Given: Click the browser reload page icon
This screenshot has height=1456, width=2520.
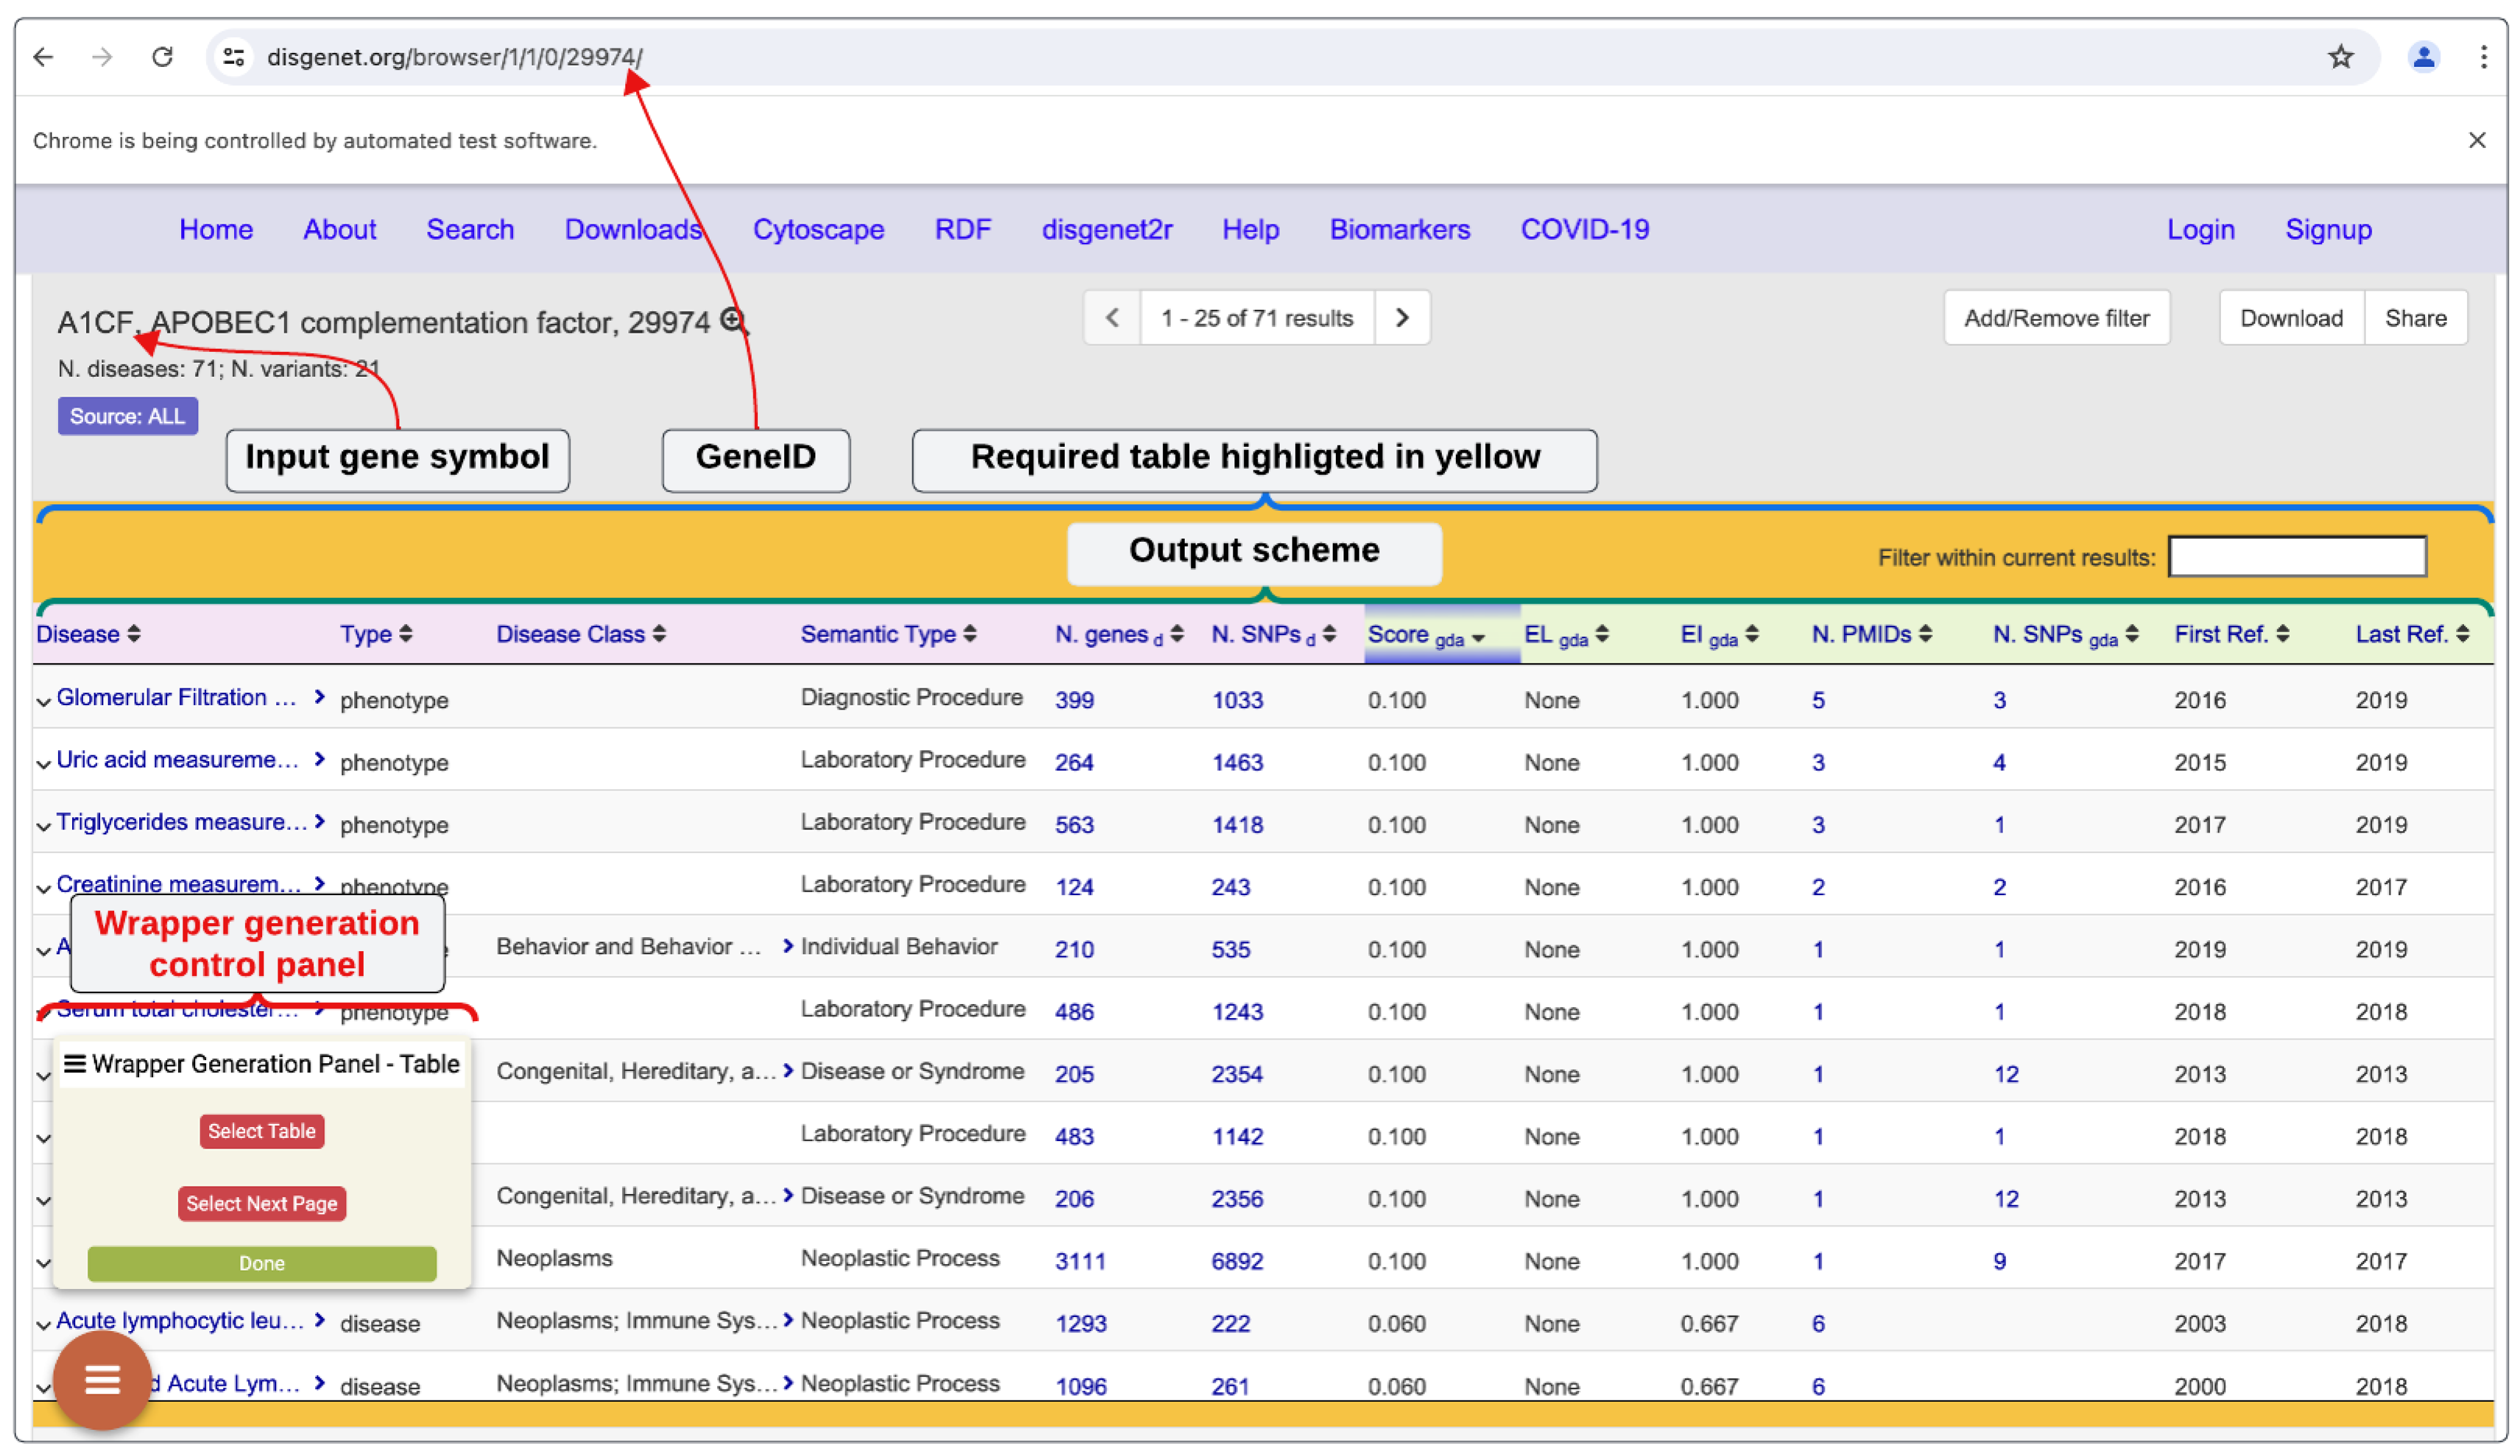Looking at the screenshot, I should pos(162,57).
